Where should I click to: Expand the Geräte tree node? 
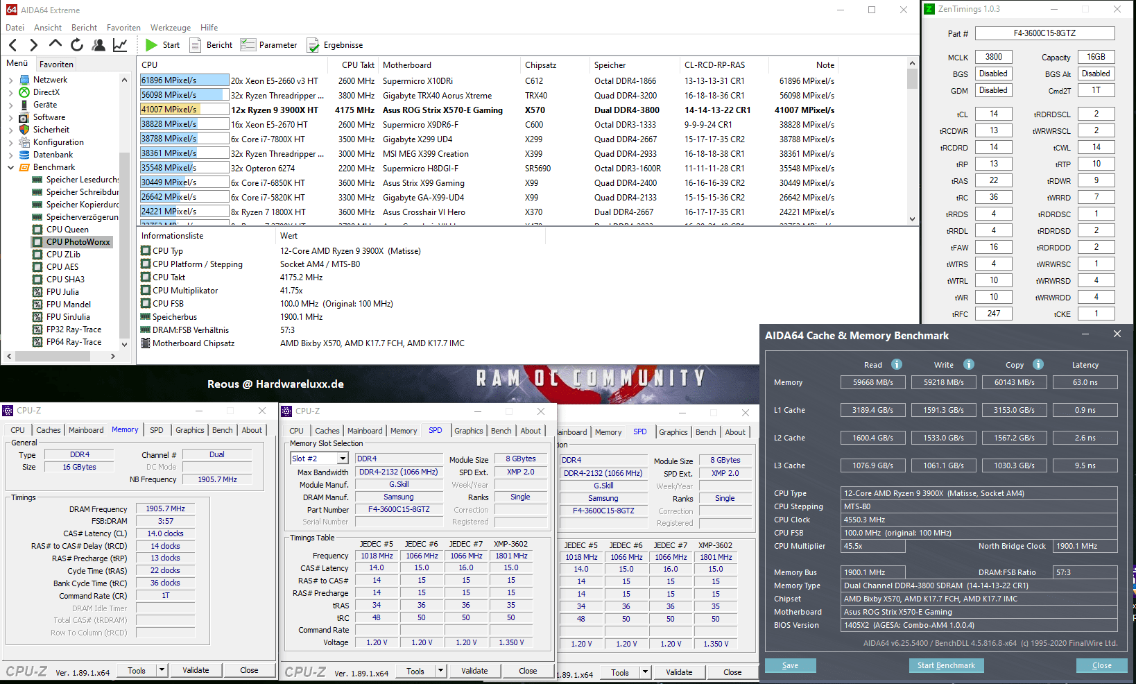pos(10,105)
